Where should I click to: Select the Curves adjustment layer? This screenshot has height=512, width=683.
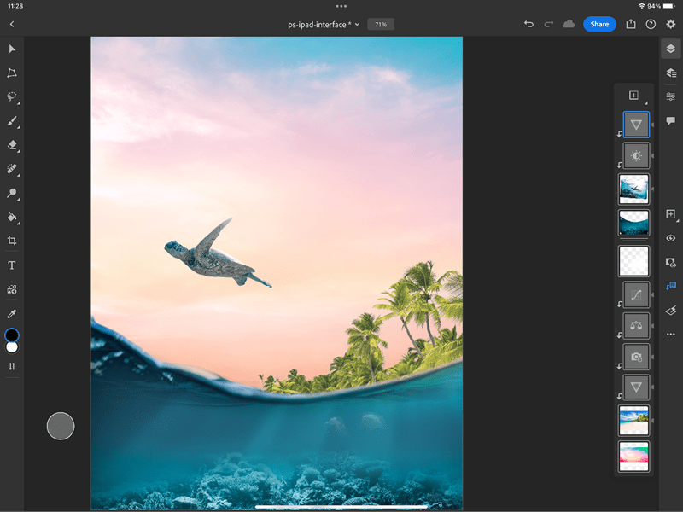coord(636,294)
